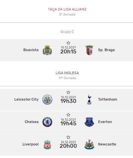Toggle favorite star for Chelsea vs Everton
The image size is (133, 158).
(x=68, y=115)
